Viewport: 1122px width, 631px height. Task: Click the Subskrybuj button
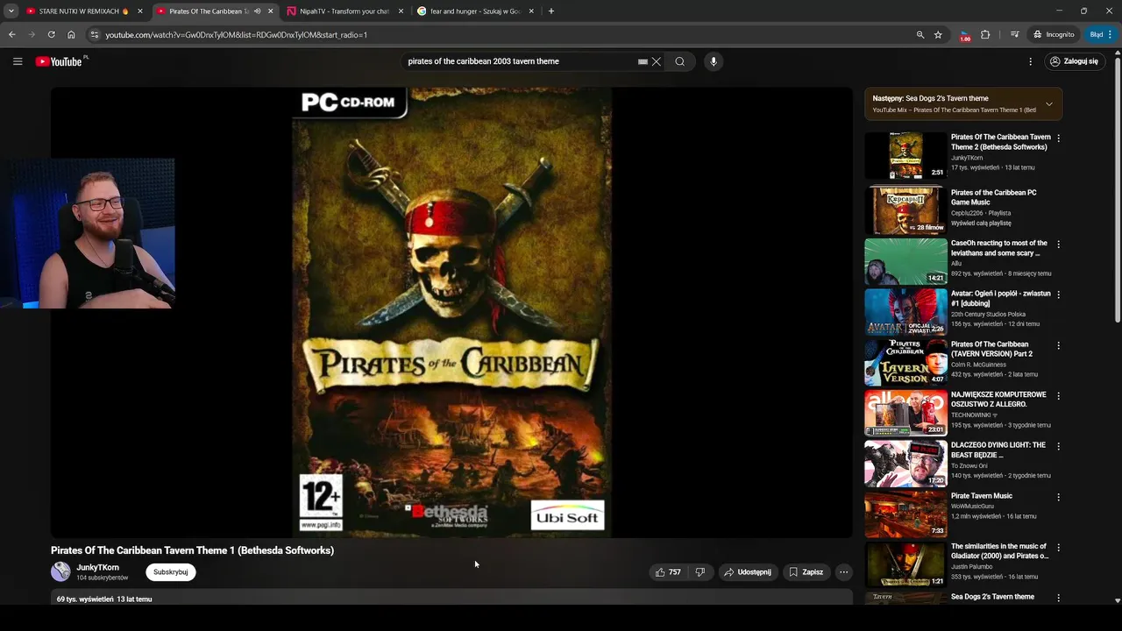[170, 572]
